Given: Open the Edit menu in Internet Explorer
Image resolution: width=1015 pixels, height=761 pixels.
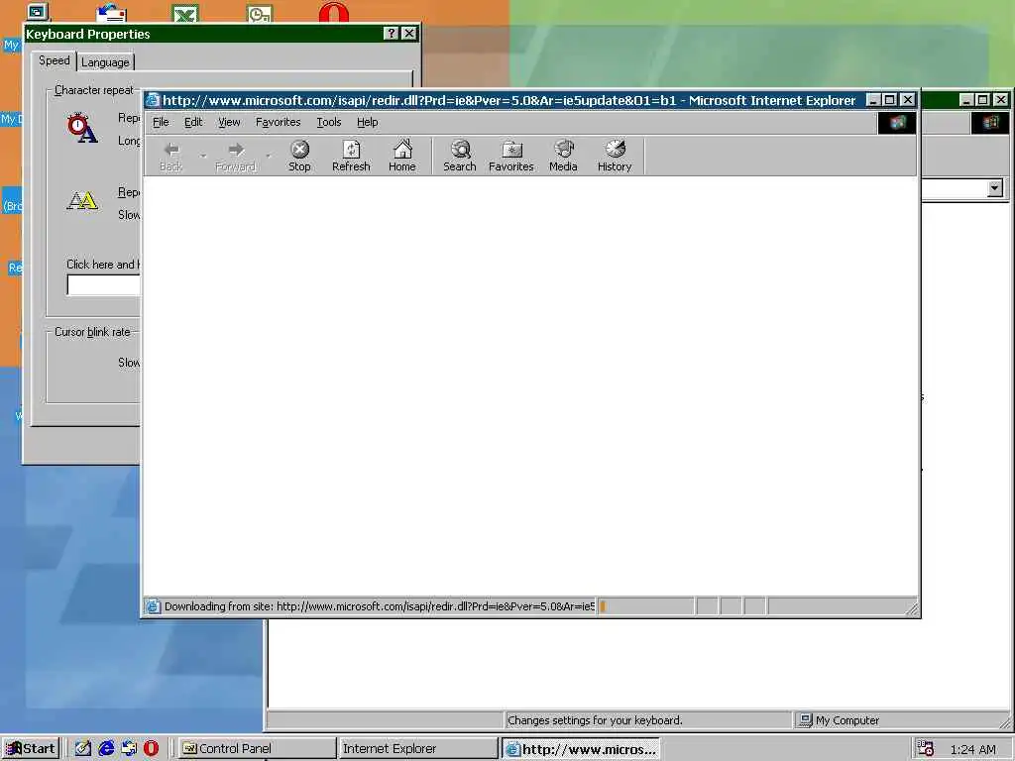Looking at the screenshot, I should tap(193, 122).
